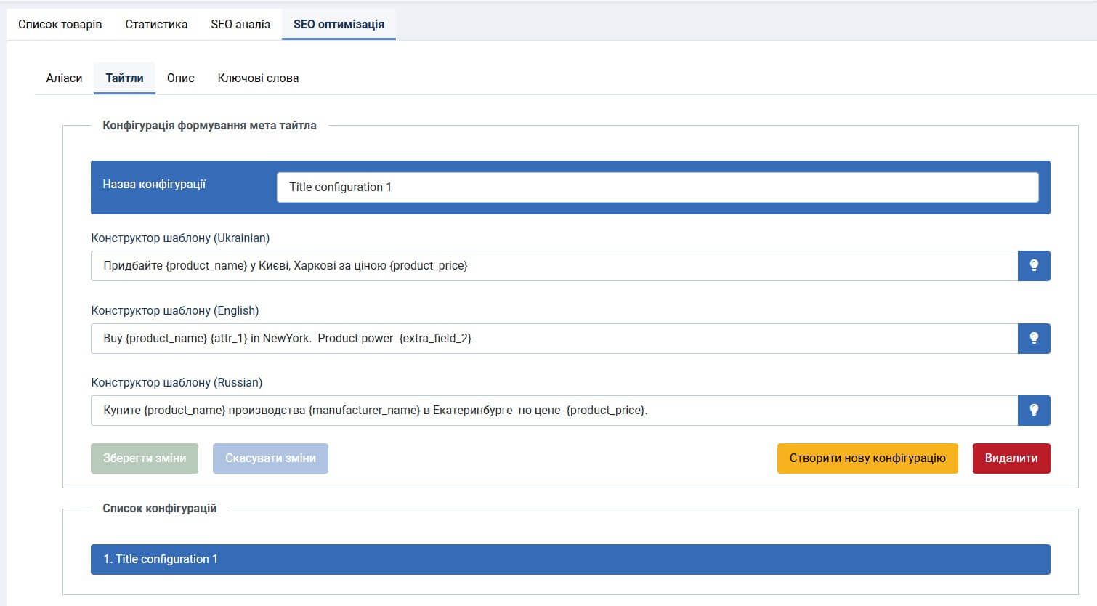Open the Ключові слова sub-tab
This screenshot has width=1097, height=606.
coord(258,78)
